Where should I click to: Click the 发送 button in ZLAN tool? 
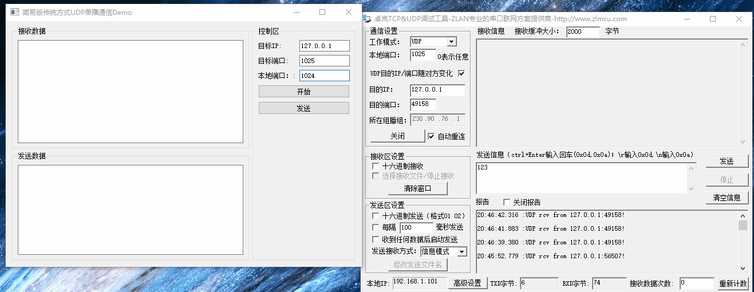tap(727, 161)
